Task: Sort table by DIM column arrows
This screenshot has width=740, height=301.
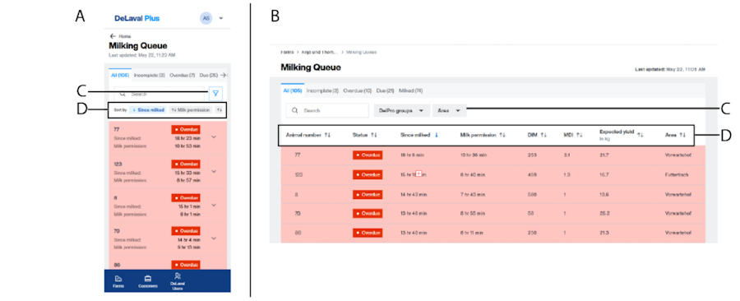Action: (543, 136)
